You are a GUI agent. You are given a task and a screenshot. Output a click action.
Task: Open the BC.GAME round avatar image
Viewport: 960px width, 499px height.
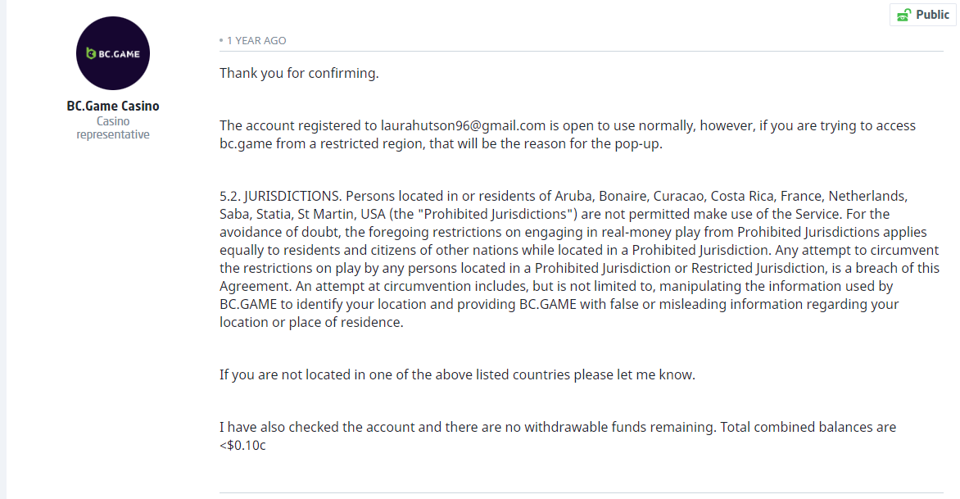coord(113,53)
